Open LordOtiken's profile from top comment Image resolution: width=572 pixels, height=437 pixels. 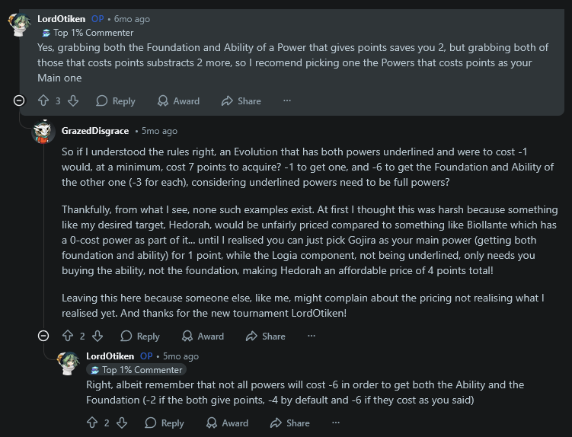tap(61, 19)
